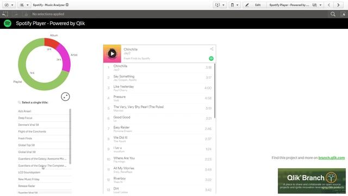Open the bookmarks dropdown

tap(234, 5)
